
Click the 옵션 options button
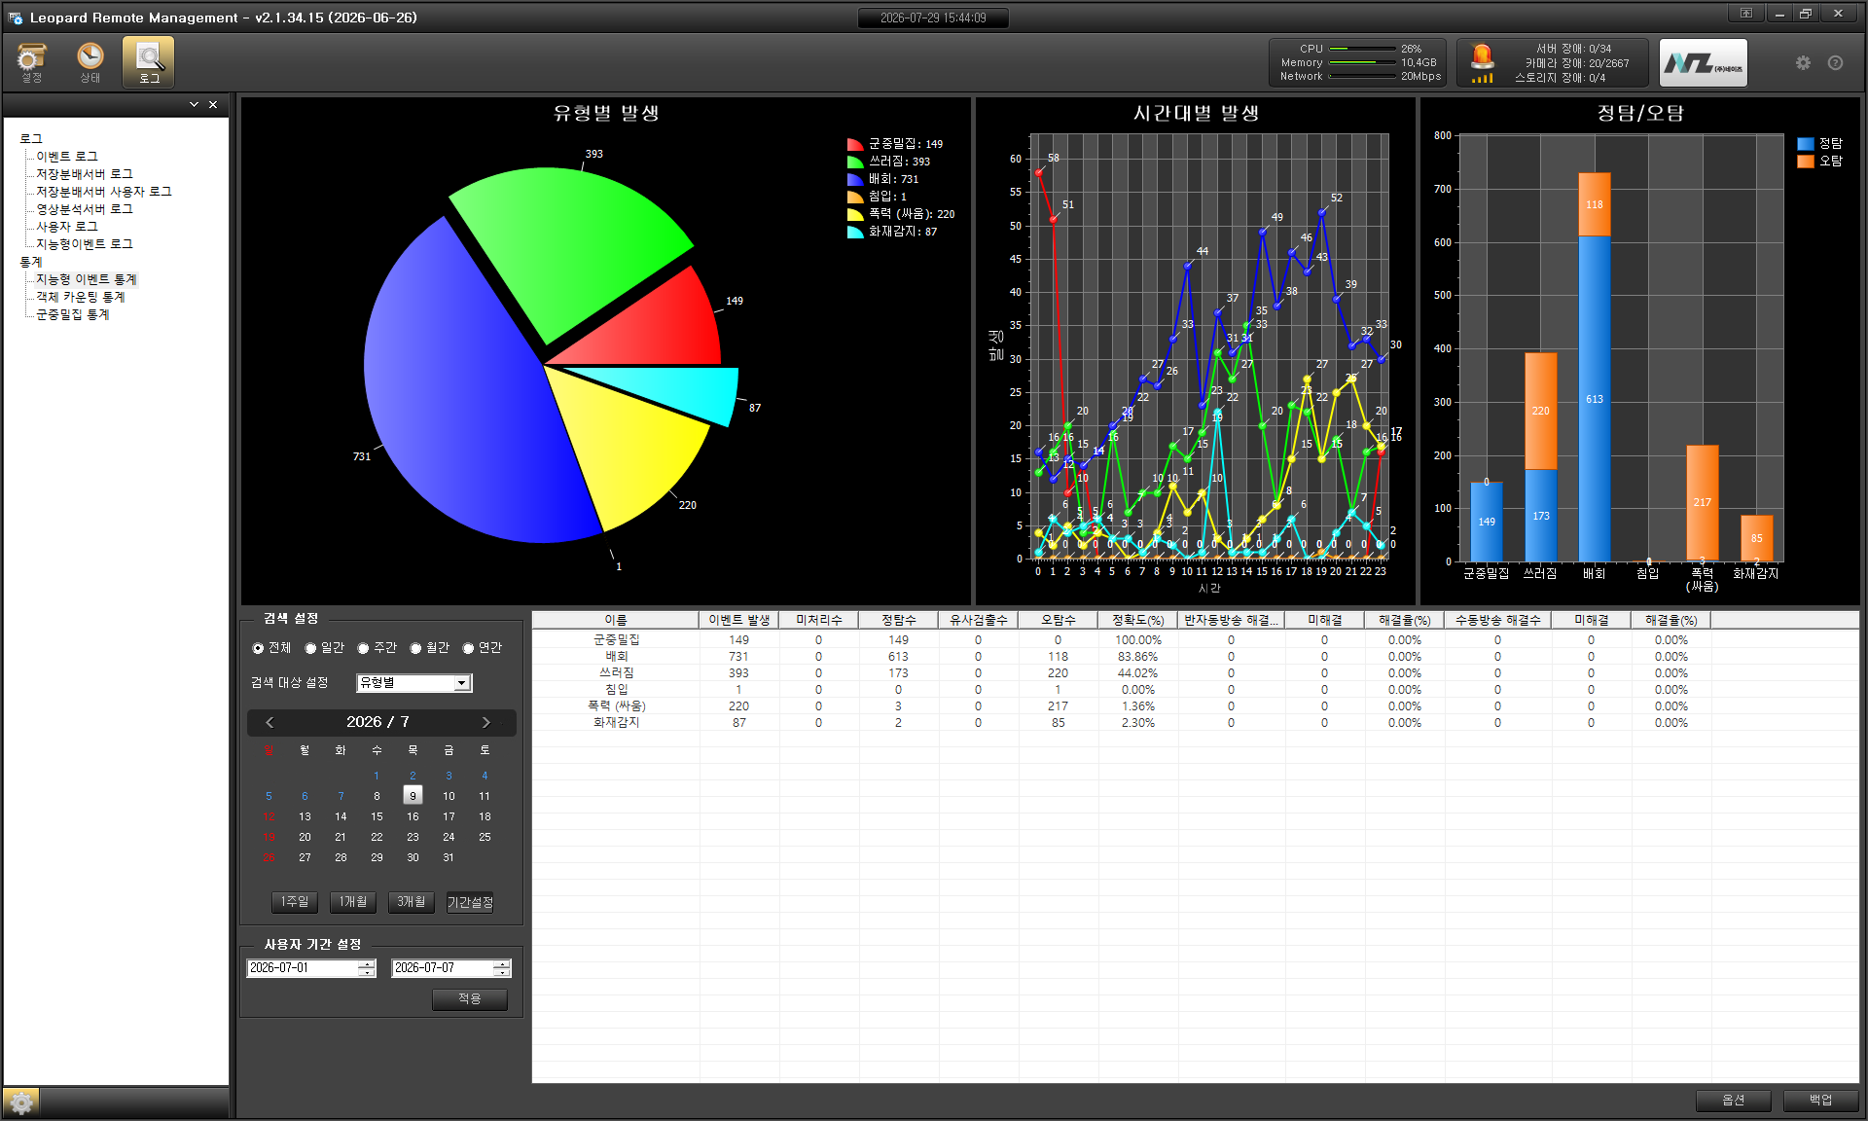(x=1733, y=1101)
